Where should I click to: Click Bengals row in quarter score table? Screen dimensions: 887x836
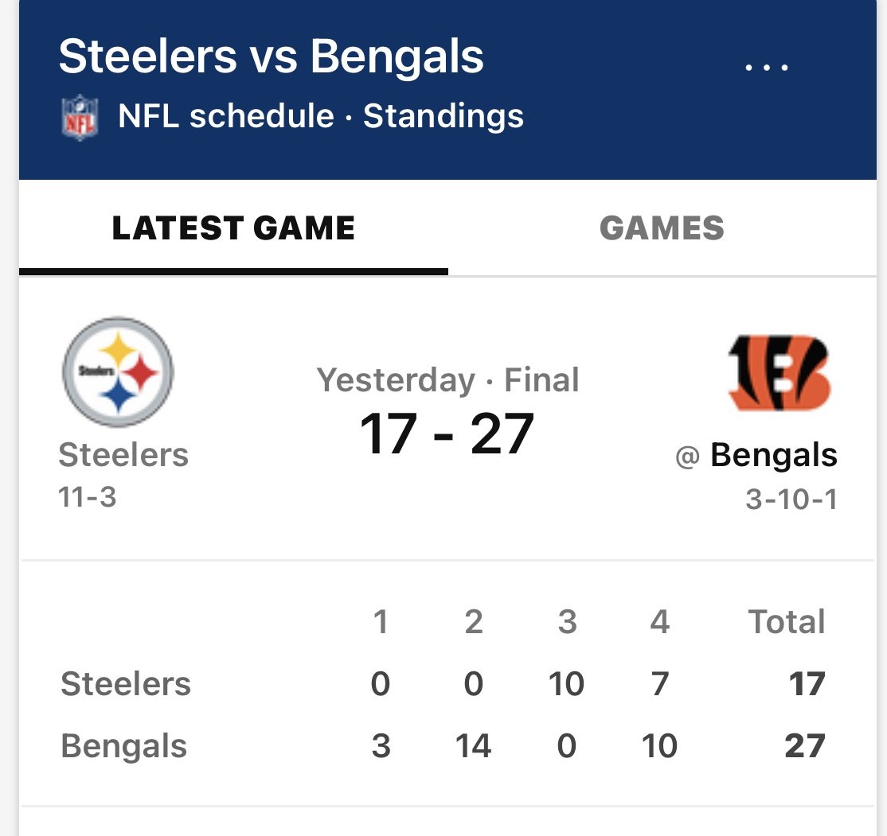pyautogui.click(x=443, y=745)
